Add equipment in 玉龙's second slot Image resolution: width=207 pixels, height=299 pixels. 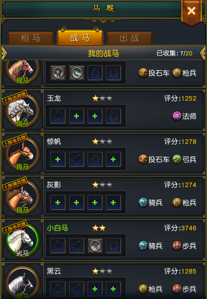coord(77,116)
